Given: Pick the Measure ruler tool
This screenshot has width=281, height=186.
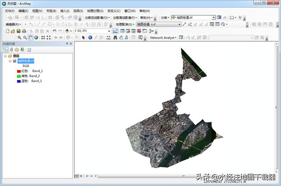Looking at the screenshot, I should click(x=108, y=37).
